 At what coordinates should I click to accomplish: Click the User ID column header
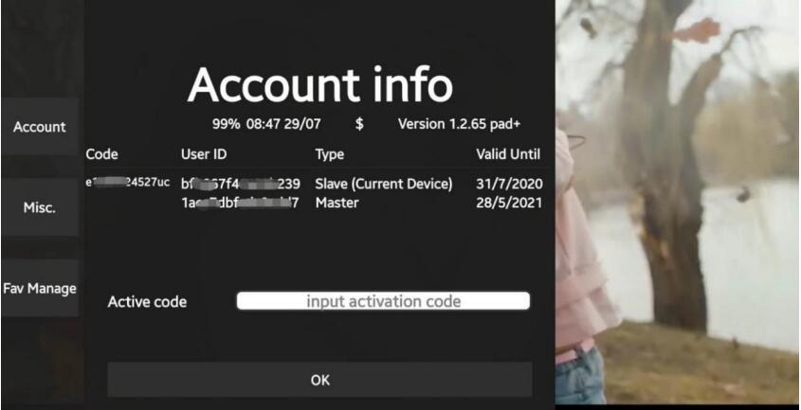click(x=204, y=153)
